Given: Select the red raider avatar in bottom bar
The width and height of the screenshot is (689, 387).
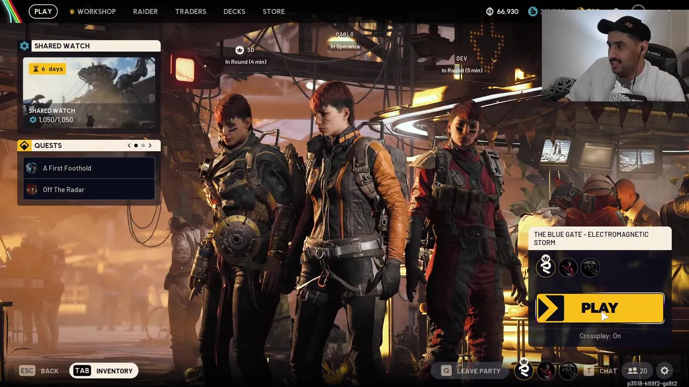Looking at the screenshot, I should (546, 371).
